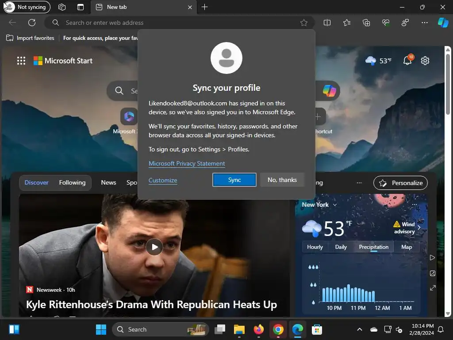Open the Microsoft Start app launcher grid
453x340 pixels.
point(21,61)
